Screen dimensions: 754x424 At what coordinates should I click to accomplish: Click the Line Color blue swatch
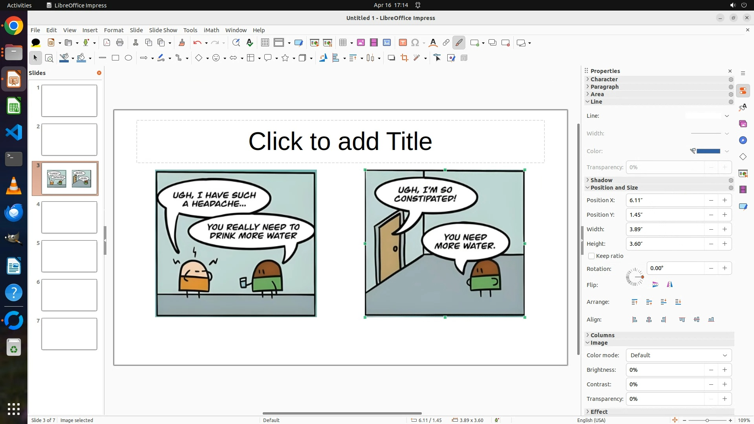[x=708, y=151]
